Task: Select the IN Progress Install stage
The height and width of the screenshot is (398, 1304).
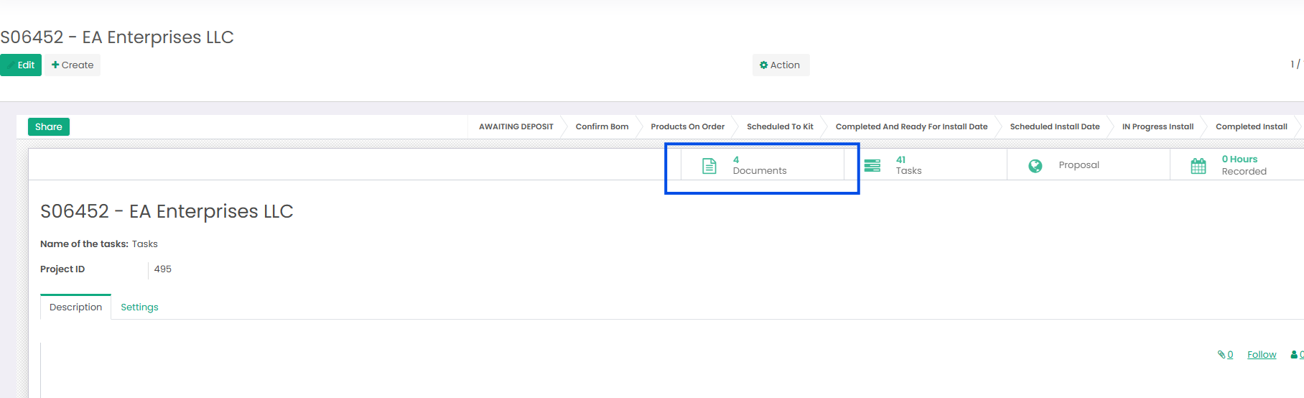Action: click(1158, 126)
